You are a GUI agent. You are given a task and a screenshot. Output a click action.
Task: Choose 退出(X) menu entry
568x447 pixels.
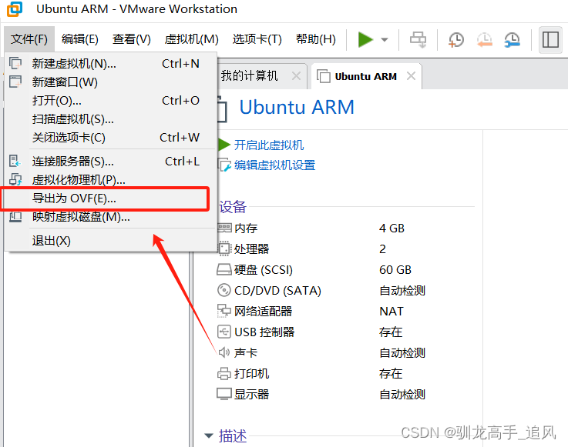111,241
